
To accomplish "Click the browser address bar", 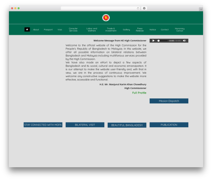I will (x=100, y=8).
